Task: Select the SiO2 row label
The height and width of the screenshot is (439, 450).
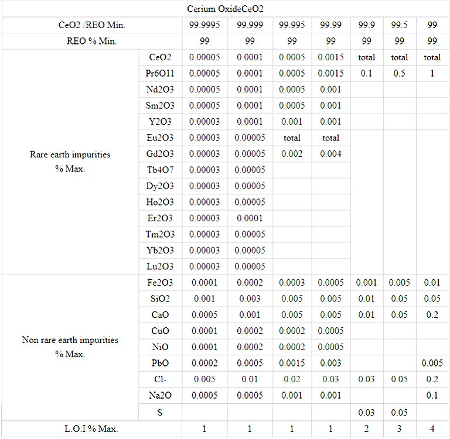Action: (x=160, y=299)
